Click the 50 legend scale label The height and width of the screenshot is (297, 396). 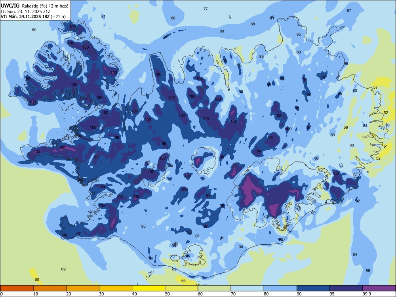[168, 294]
